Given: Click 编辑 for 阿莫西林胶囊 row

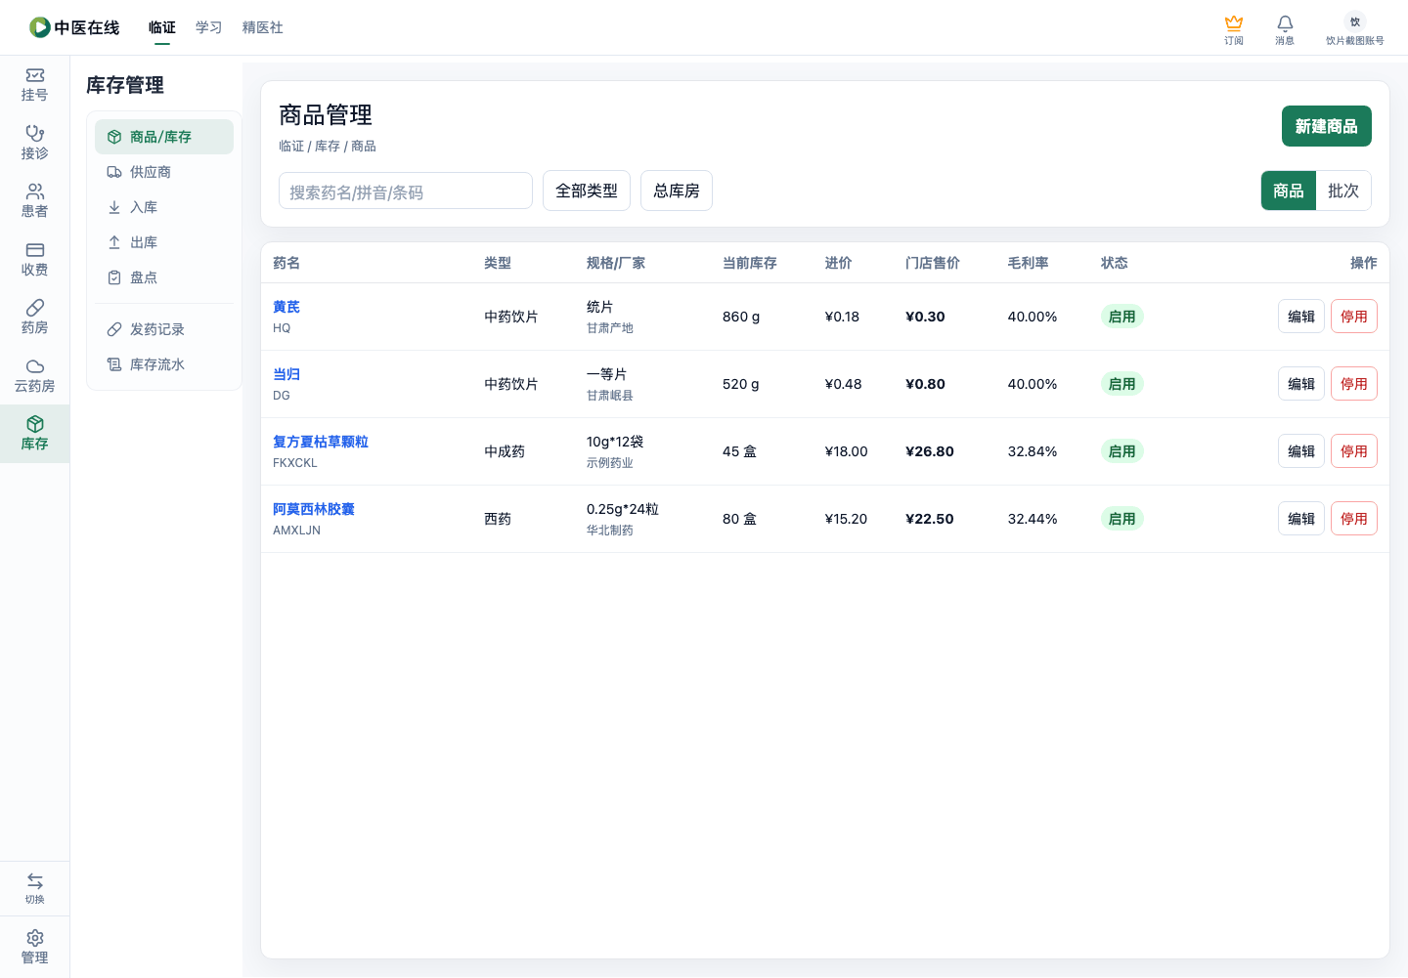Looking at the screenshot, I should [1301, 519].
